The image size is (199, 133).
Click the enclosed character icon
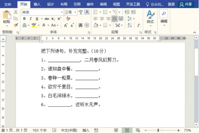(x=87, y=25)
